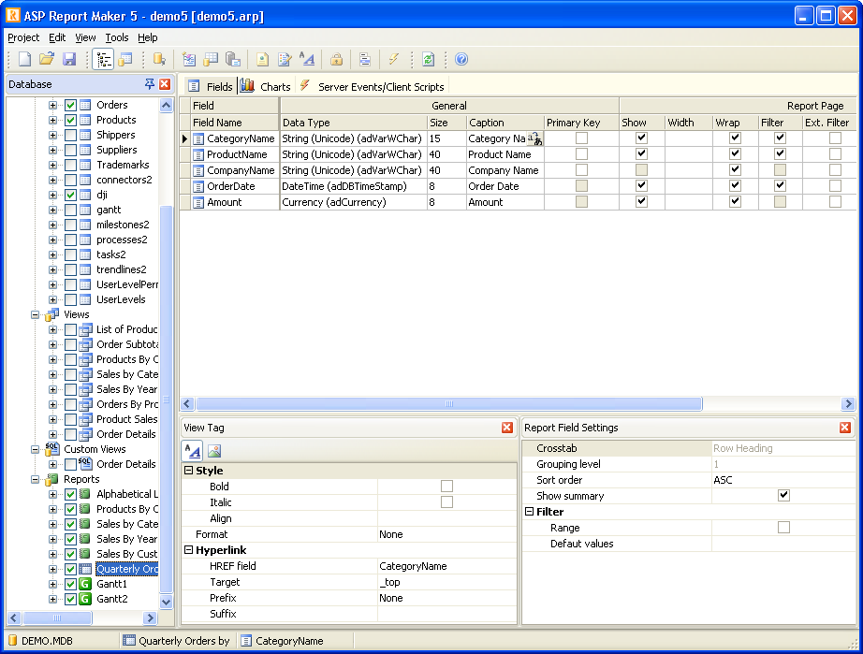Close the View Tag panel
The image size is (863, 654).
coord(507,428)
